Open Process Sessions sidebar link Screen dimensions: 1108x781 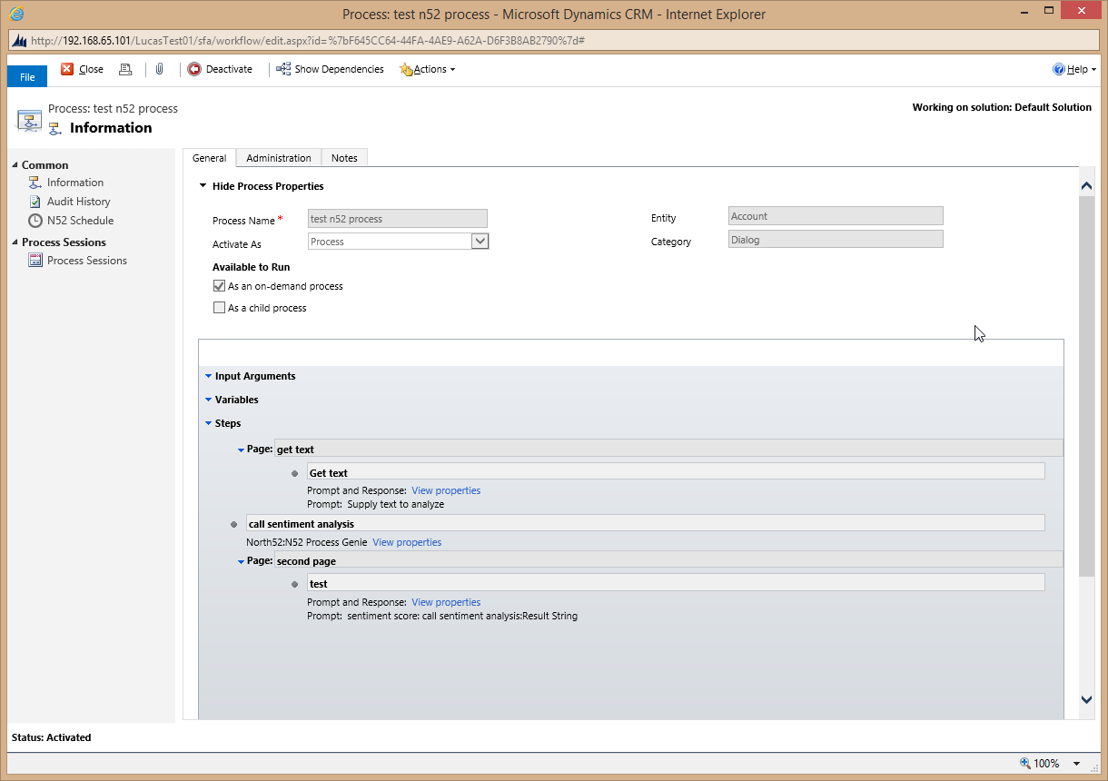[x=87, y=261]
